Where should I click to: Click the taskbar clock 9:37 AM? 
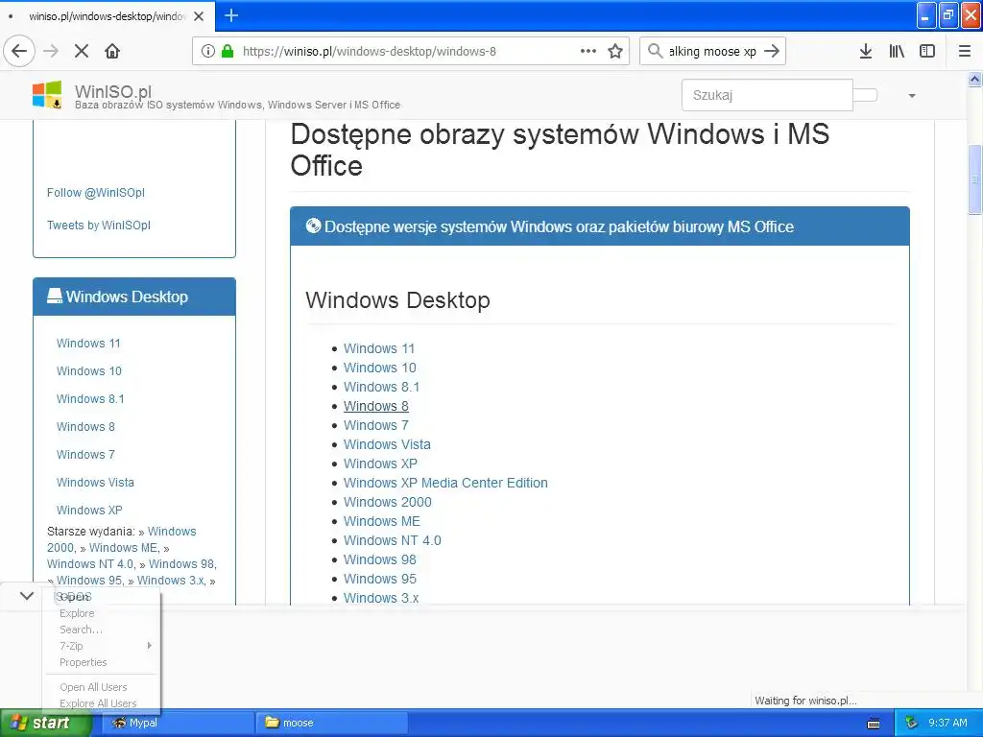pyautogui.click(x=947, y=723)
